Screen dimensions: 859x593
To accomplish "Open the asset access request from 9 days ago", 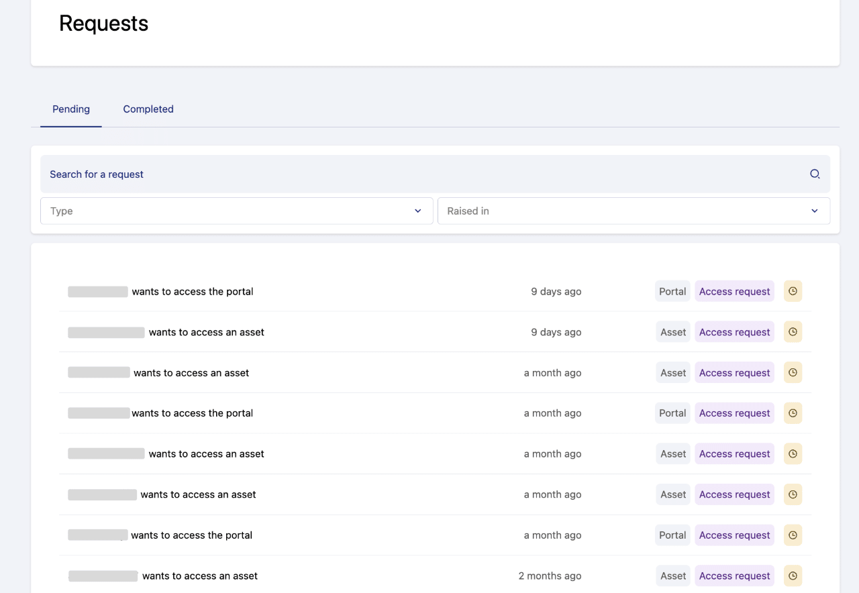I will [206, 332].
